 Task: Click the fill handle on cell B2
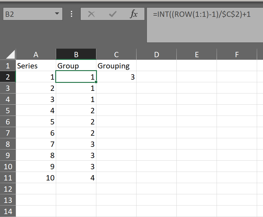96,82
